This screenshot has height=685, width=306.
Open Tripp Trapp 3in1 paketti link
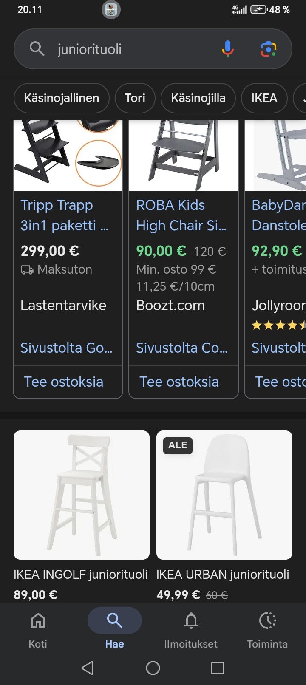point(64,215)
